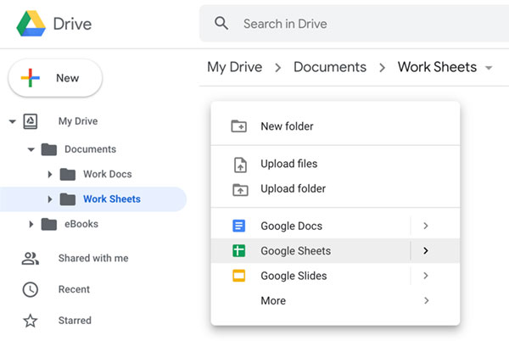Collapse the Documents folder arrow
This screenshot has width=509, height=341.
pyautogui.click(x=31, y=149)
